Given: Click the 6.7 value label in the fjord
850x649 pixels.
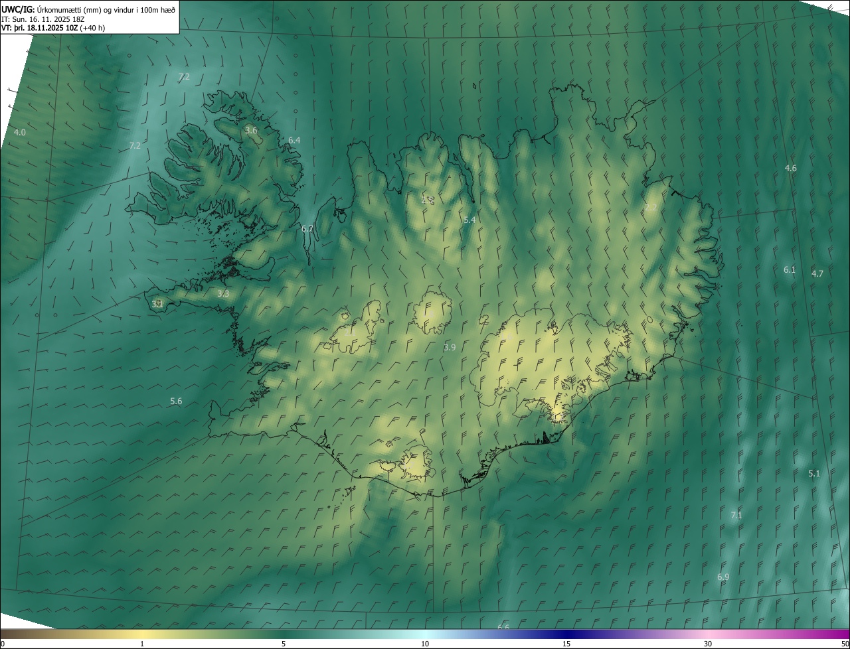Looking at the screenshot, I should pyautogui.click(x=307, y=228).
